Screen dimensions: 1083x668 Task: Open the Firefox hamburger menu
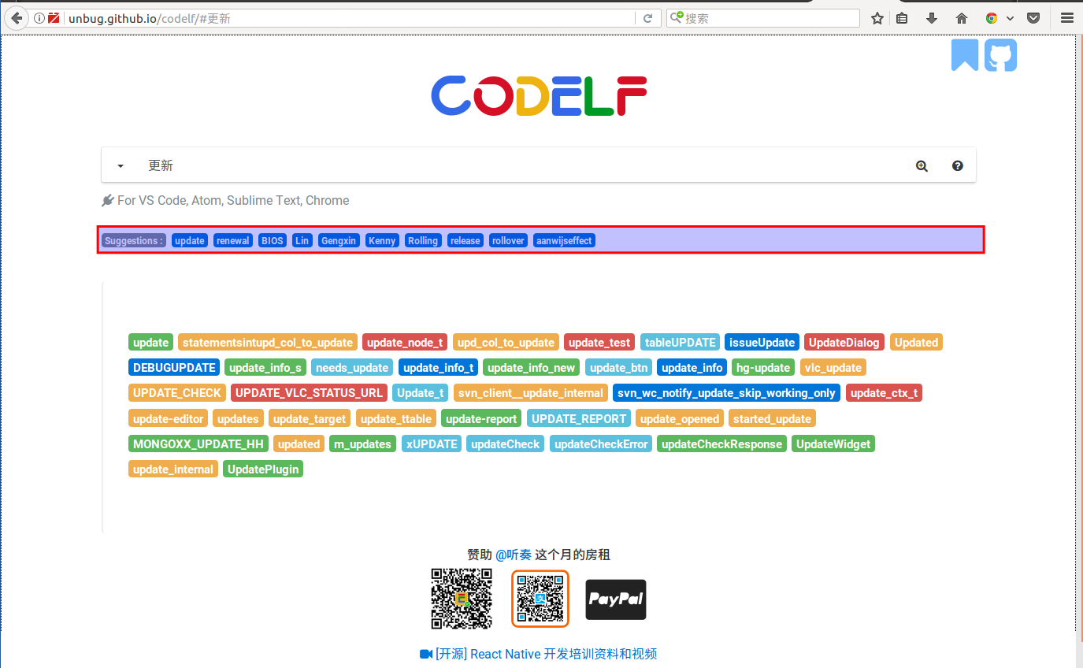pyautogui.click(x=1066, y=18)
